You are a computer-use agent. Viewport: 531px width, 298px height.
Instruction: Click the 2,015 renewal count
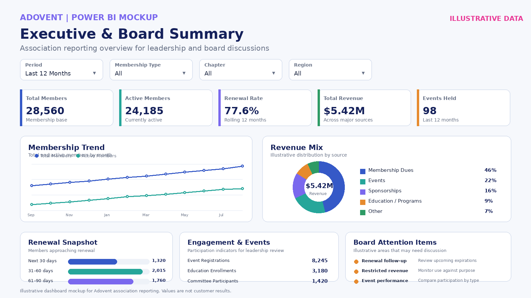[159, 271]
